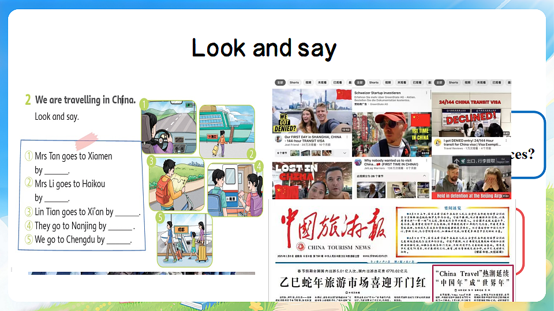Select the 视频 chip above the Shanghai skyline video
554x311 pixels.
(308, 82)
